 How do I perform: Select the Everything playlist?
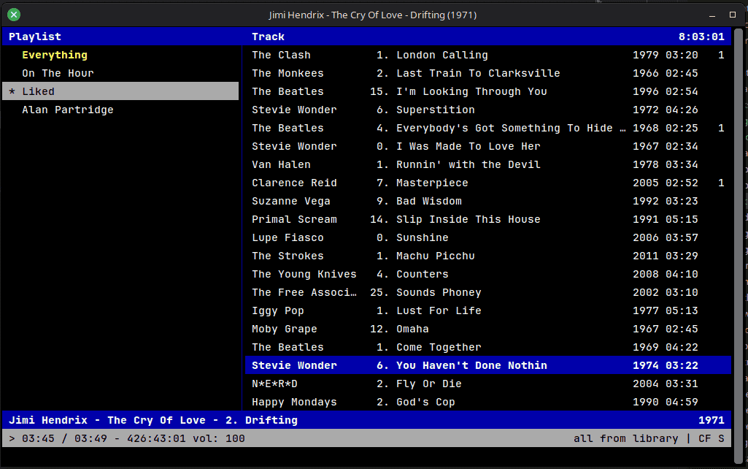coord(54,54)
